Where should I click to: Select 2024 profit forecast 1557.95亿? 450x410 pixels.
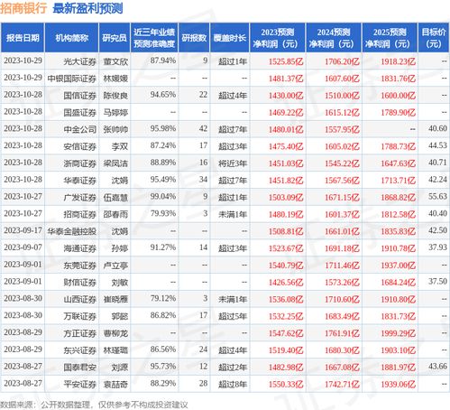click(x=342, y=130)
